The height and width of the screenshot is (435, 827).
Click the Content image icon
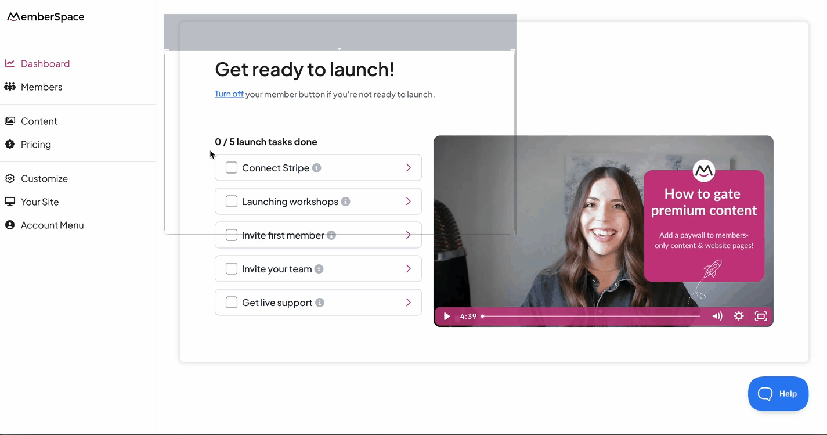[10, 121]
